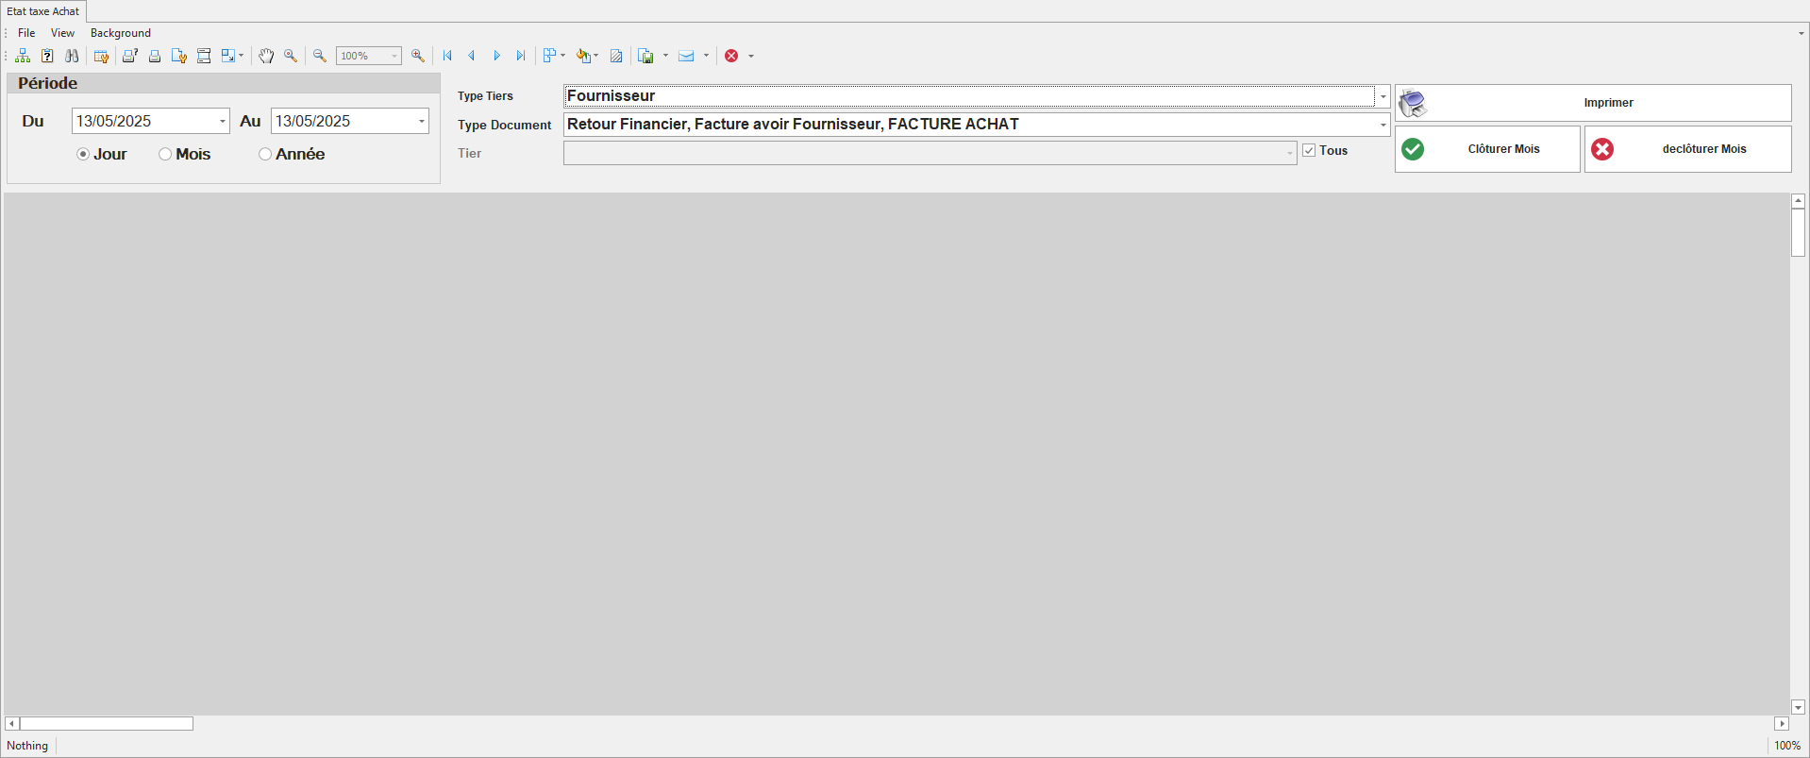This screenshot has height=758, width=1810.
Task: Choose the Année radio button
Action: tap(265, 155)
